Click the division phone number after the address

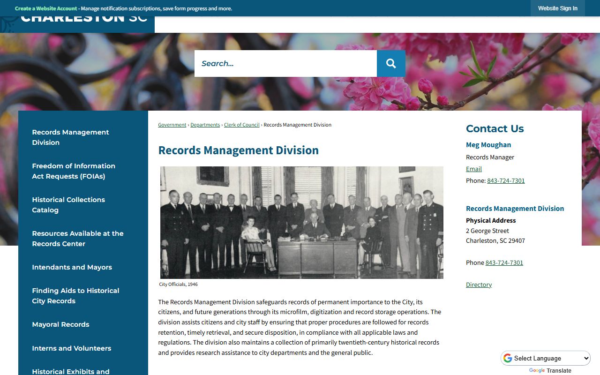(x=504, y=262)
